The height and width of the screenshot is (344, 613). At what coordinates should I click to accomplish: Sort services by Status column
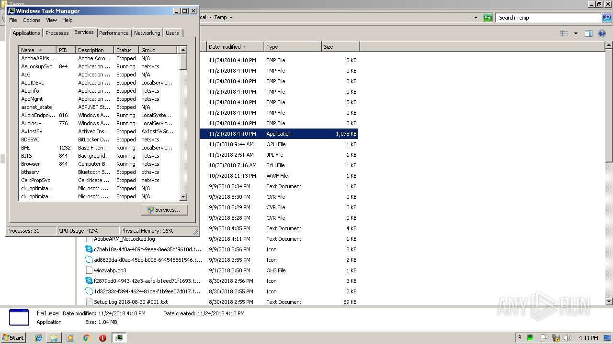tap(126, 50)
